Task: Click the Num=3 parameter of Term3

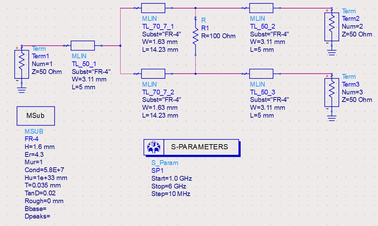Action: tap(352, 92)
